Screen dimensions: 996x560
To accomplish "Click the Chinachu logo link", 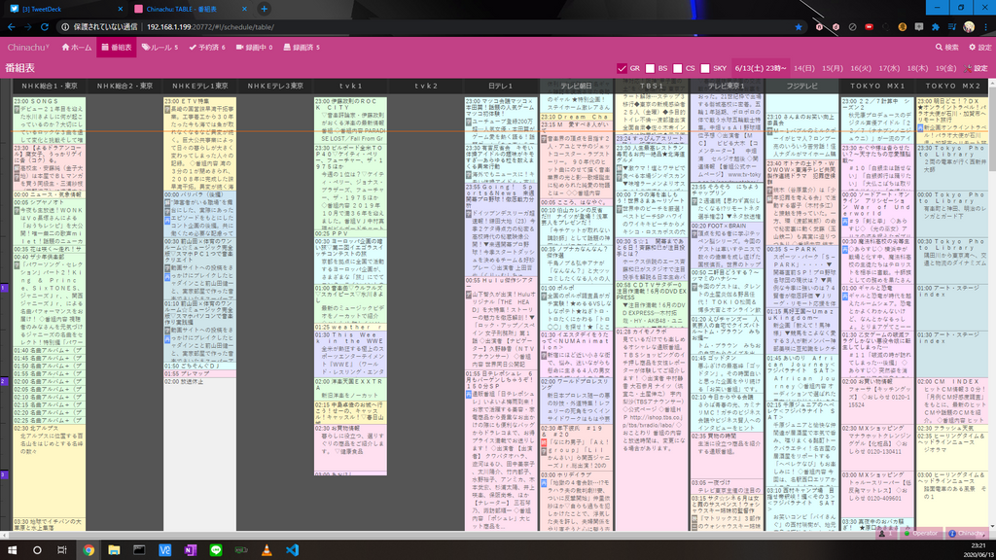I will point(28,48).
